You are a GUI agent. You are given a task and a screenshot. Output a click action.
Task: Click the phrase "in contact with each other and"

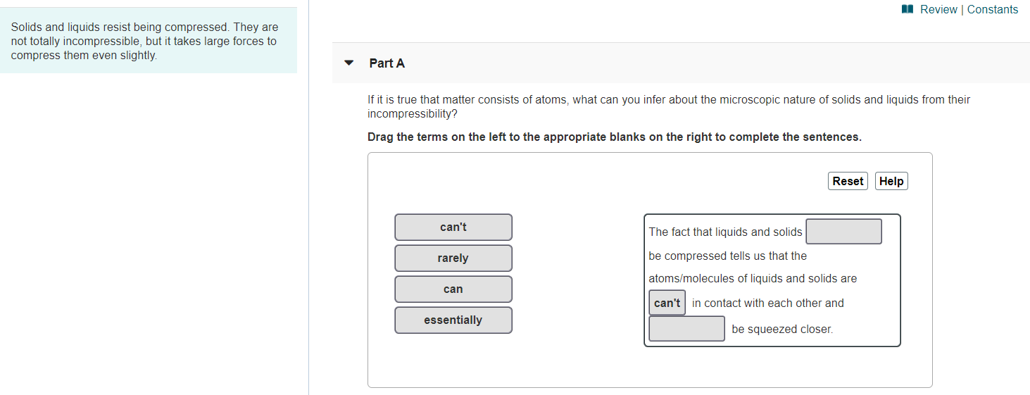[x=767, y=303]
